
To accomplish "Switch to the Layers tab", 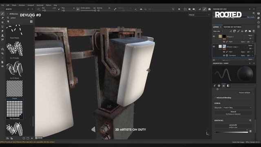I will pyautogui.click(x=216, y=27).
